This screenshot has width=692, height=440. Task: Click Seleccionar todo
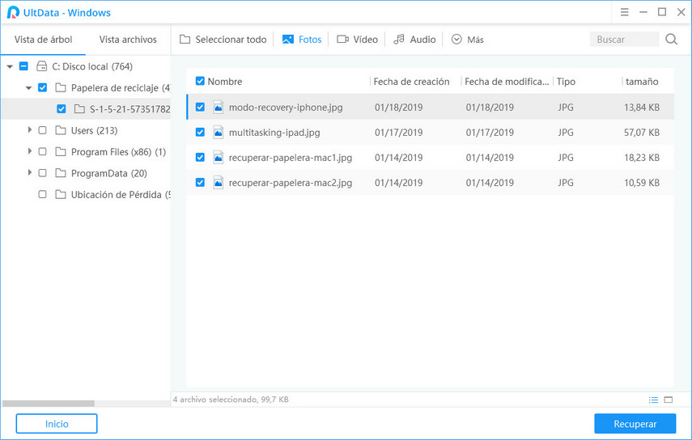click(223, 40)
